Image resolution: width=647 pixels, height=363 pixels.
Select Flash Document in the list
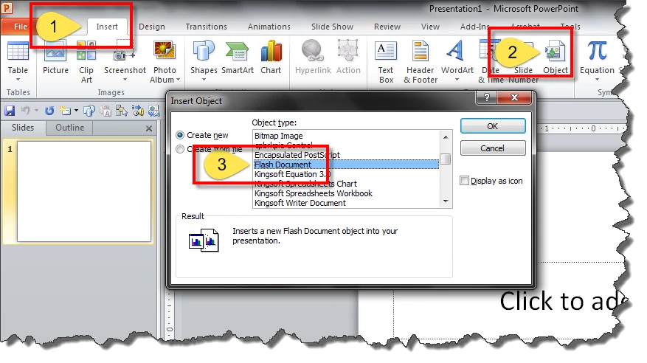(x=346, y=165)
